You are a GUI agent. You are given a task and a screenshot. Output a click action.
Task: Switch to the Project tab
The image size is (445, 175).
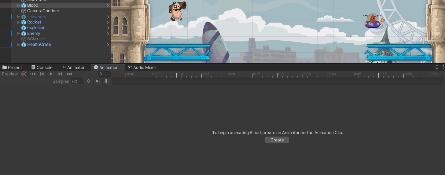pos(12,67)
